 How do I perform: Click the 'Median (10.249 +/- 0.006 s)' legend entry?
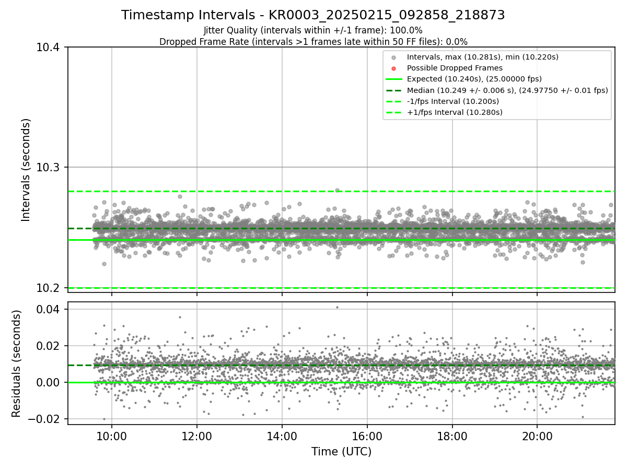point(507,90)
